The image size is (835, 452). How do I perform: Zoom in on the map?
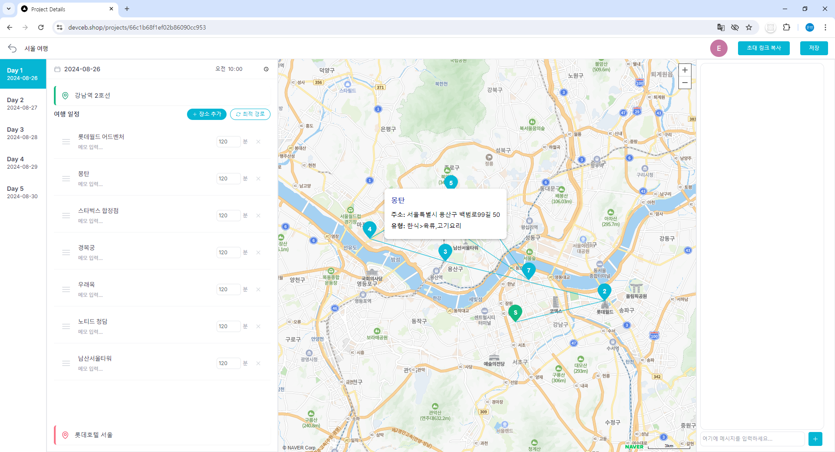click(x=685, y=70)
